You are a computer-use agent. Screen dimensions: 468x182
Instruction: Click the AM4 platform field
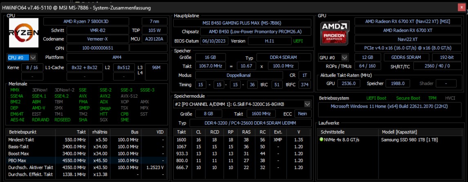117,57
